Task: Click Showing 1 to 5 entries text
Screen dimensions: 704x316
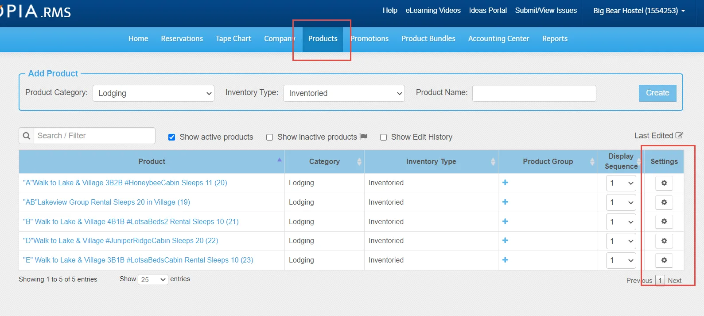Action: 58,279
